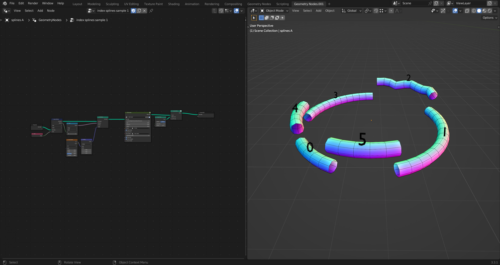Toggle snapping in the node editor
The width and height of the screenshot is (500, 265).
[x=221, y=11]
